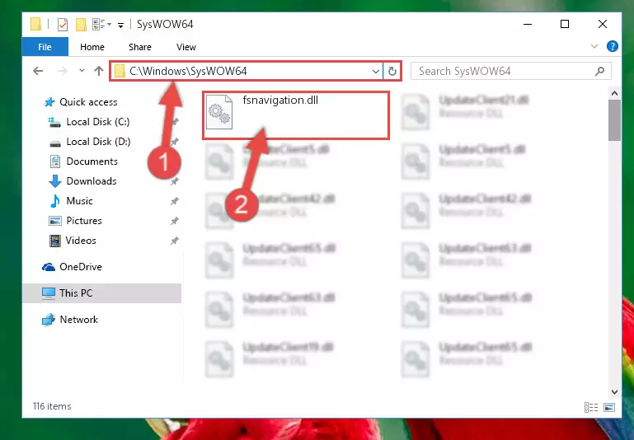Click the Network icon in sidebar

click(49, 320)
